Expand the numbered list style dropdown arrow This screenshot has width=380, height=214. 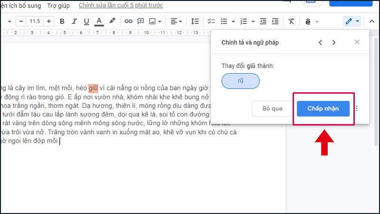pyautogui.click(x=253, y=21)
